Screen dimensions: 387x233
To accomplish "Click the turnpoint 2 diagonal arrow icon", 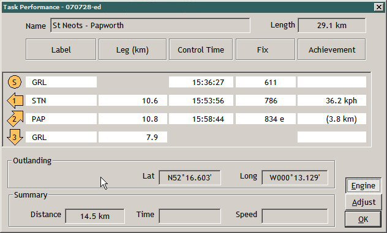I will [x=15, y=119].
